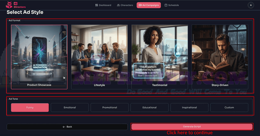The width and height of the screenshot is (260, 136).
Task: Click the Ad Campaigns video icon
Action: [x=140, y=5]
